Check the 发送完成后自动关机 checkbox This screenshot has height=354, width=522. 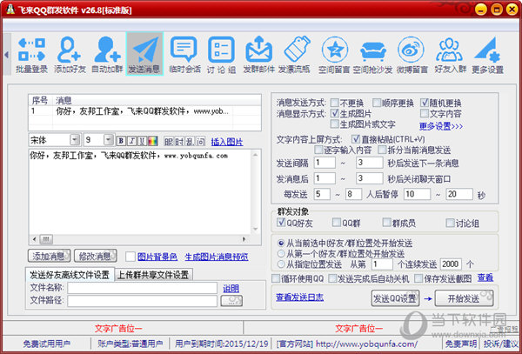pos(332,278)
